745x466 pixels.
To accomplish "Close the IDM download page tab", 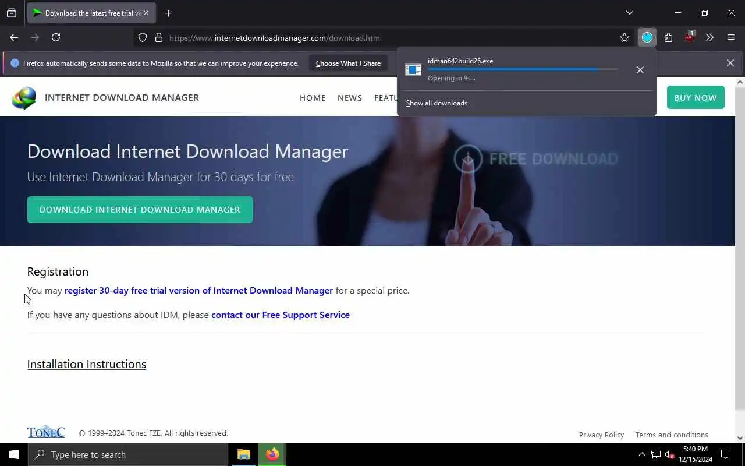I will pyautogui.click(x=146, y=13).
